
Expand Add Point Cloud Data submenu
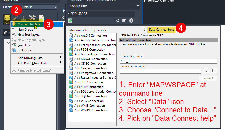point(37,63)
